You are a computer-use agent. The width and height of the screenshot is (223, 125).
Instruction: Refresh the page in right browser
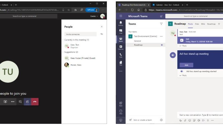coord(132,10)
